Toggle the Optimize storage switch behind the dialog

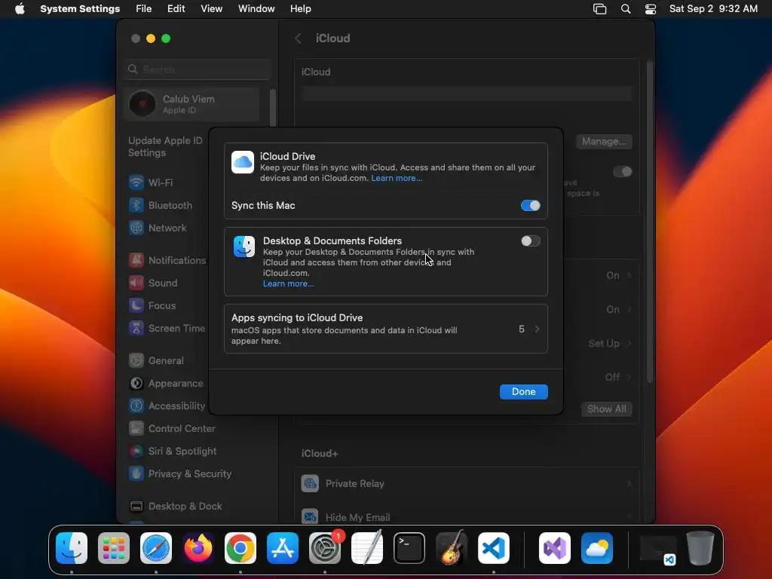(x=622, y=171)
